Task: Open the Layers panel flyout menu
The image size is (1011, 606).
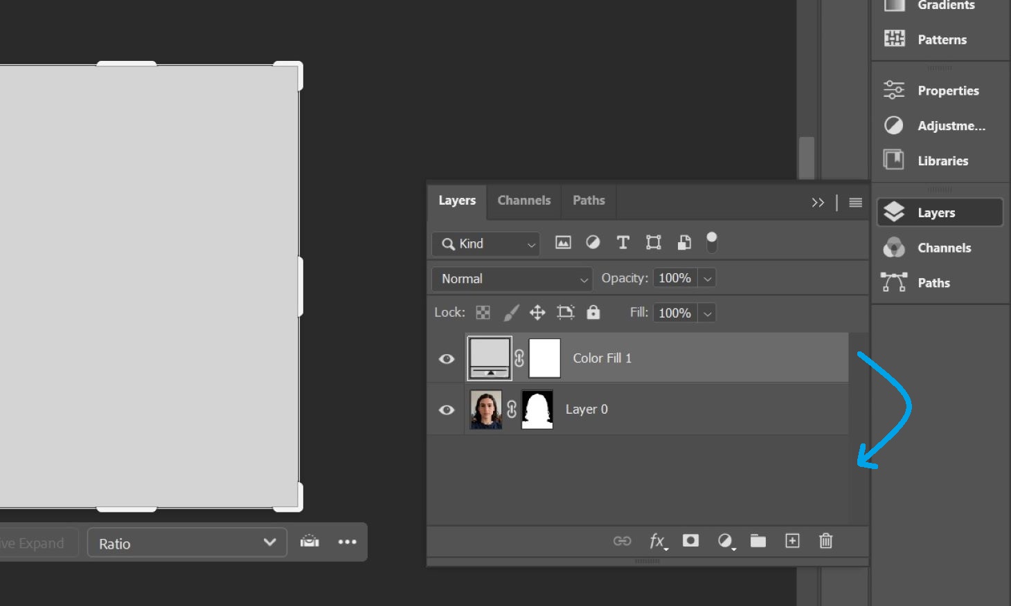Action: 855,202
